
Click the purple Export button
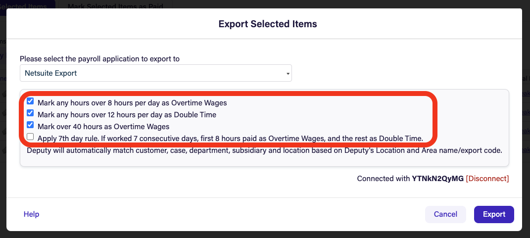click(494, 214)
